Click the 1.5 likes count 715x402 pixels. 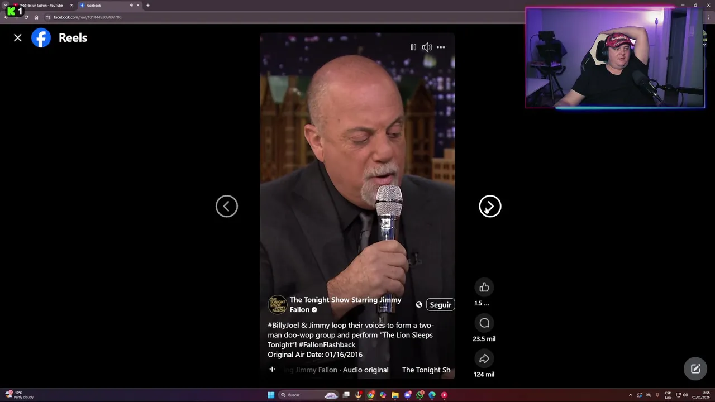tap(482, 303)
